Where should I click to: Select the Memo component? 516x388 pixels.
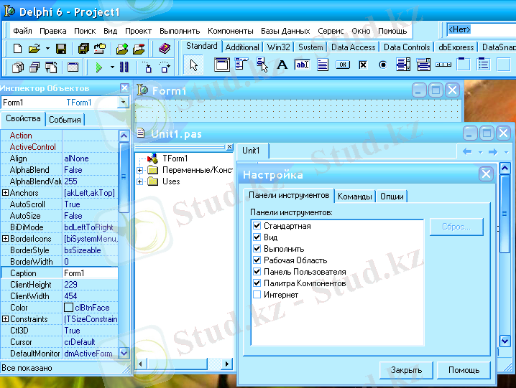point(323,65)
